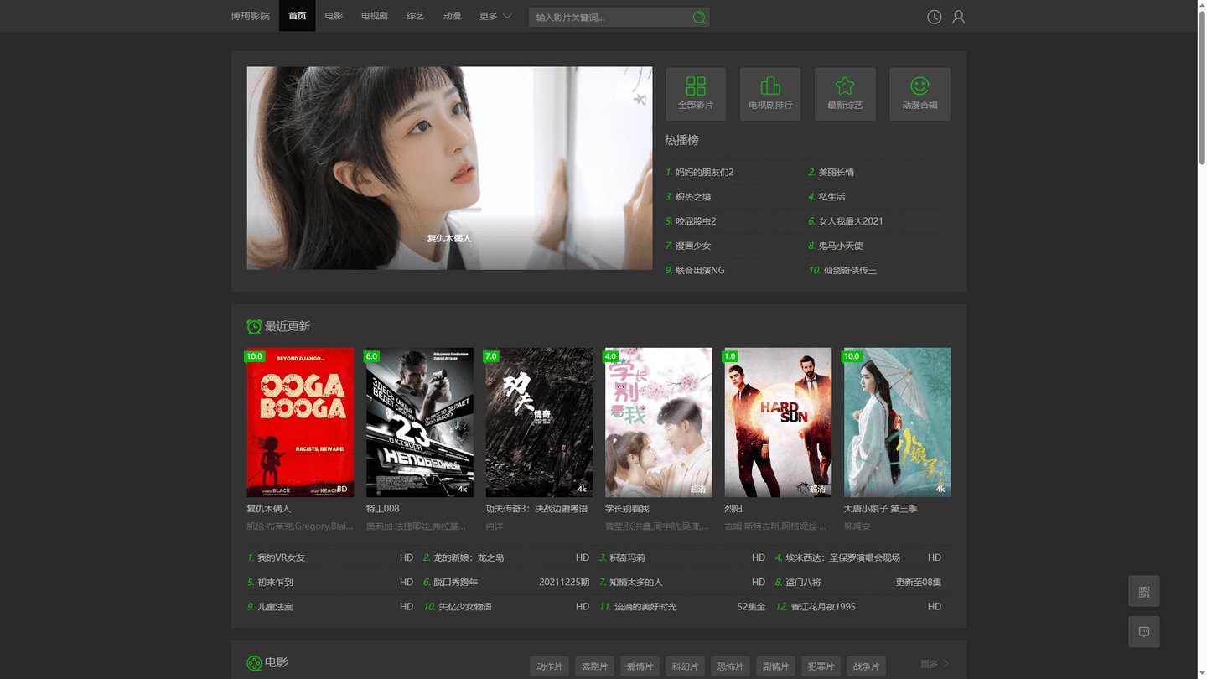Open 积奇玛莉 in update list
The width and height of the screenshot is (1207, 679).
pos(627,557)
